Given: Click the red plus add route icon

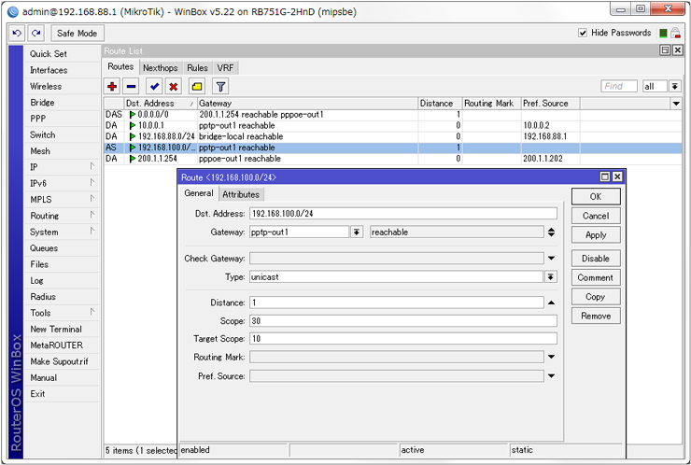Looking at the screenshot, I should point(113,86).
